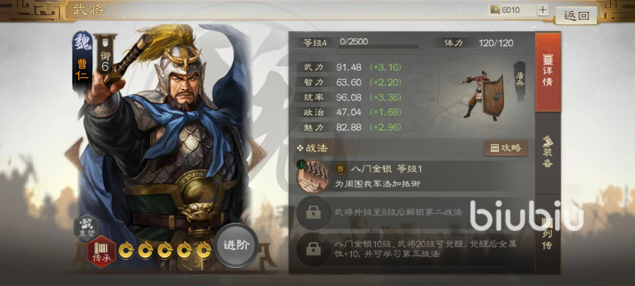Screen dimensions: 635x286
Task: Add gold with the plus icon
Action: [x=543, y=10]
